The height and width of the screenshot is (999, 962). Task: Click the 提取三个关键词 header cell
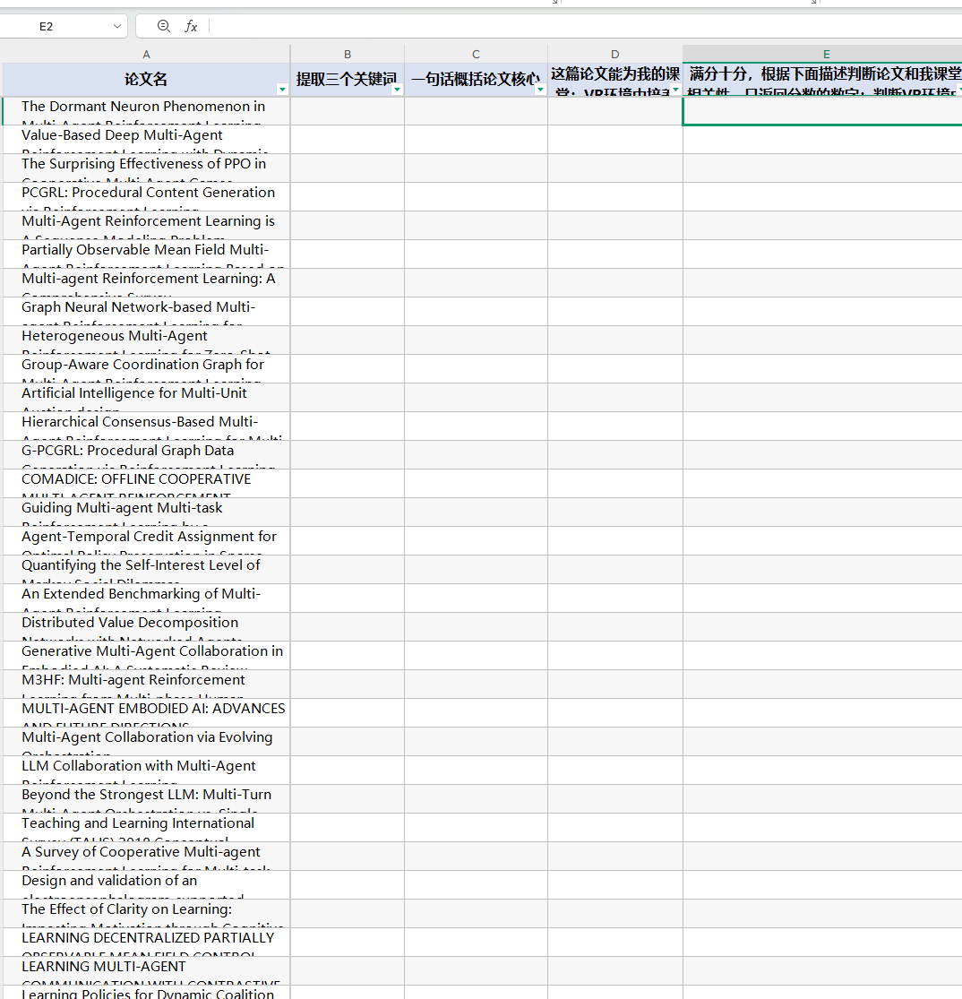pos(348,80)
